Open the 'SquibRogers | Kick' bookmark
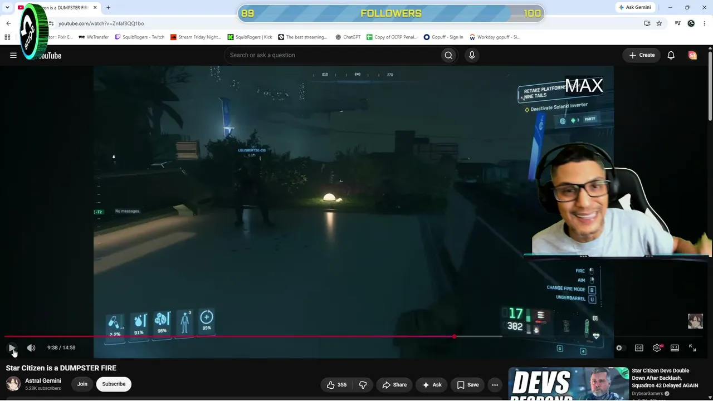Screen dimensions: 713x401 click(x=250, y=37)
